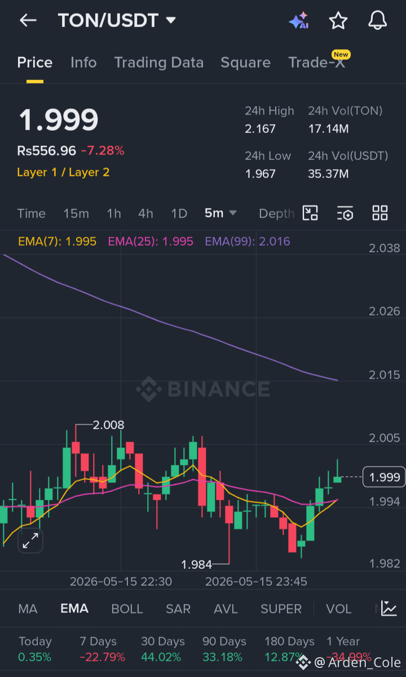Screen dimensions: 406x677
Task: Expand chart to fullscreen with diagonal arrows
Action: tap(30, 541)
